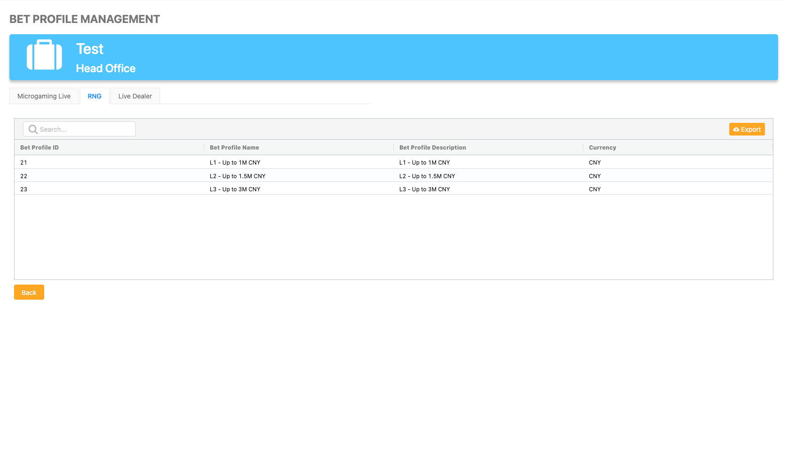Click the CNY currency cell for profile 21
This screenshot has width=787, height=467.
[595, 163]
